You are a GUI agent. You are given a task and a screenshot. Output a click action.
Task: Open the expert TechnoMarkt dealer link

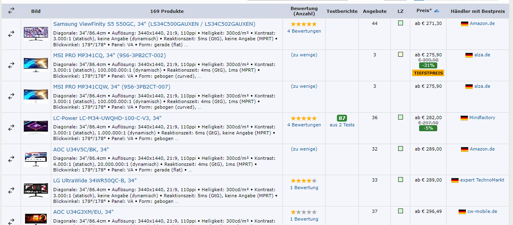point(482,180)
